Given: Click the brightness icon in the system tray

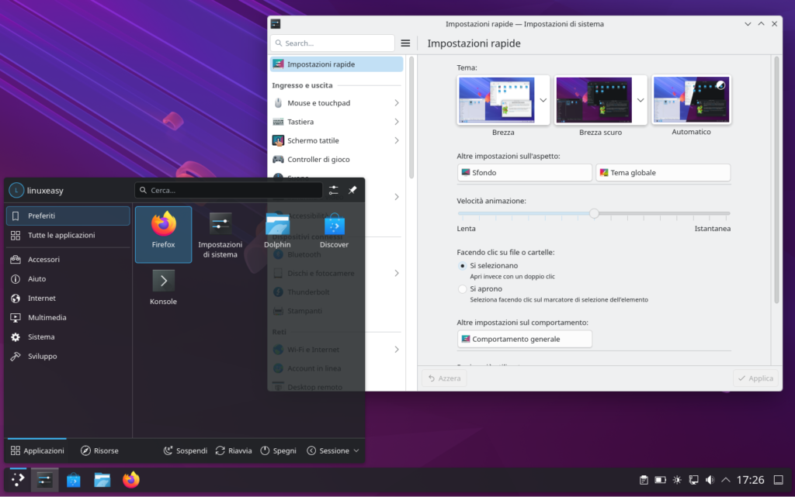Looking at the screenshot, I should [676, 479].
